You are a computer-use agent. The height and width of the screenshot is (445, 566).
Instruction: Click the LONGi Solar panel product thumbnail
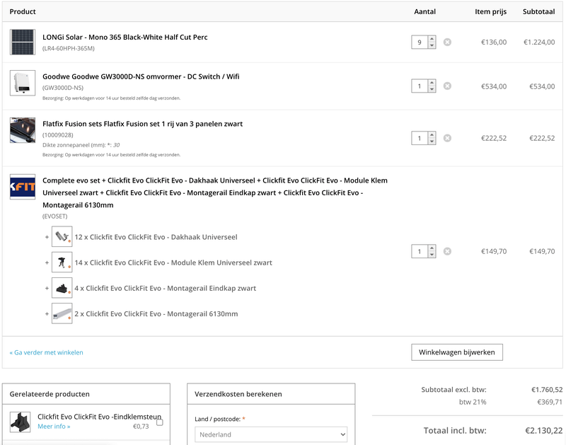click(23, 42)
